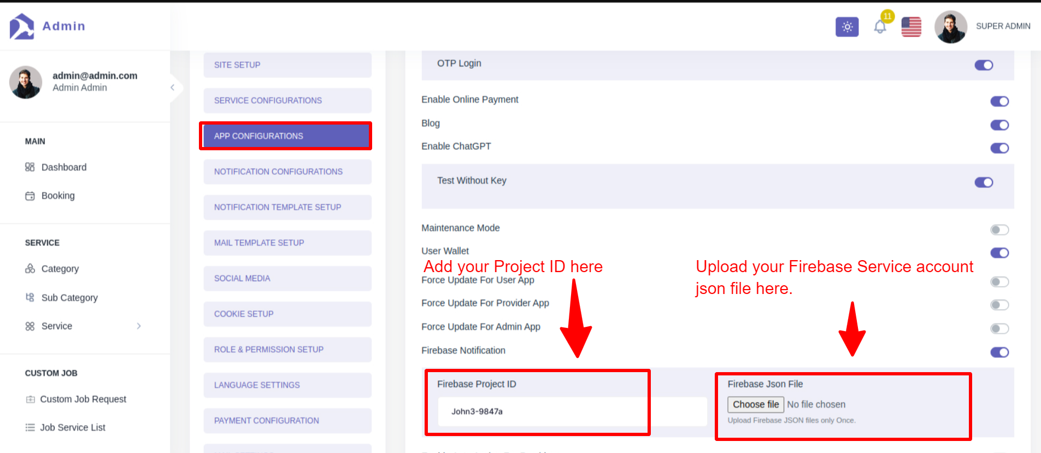Open Custom Job Request
The height and width of the screenshot is (453, 1041).
click(x=83, y=399)
